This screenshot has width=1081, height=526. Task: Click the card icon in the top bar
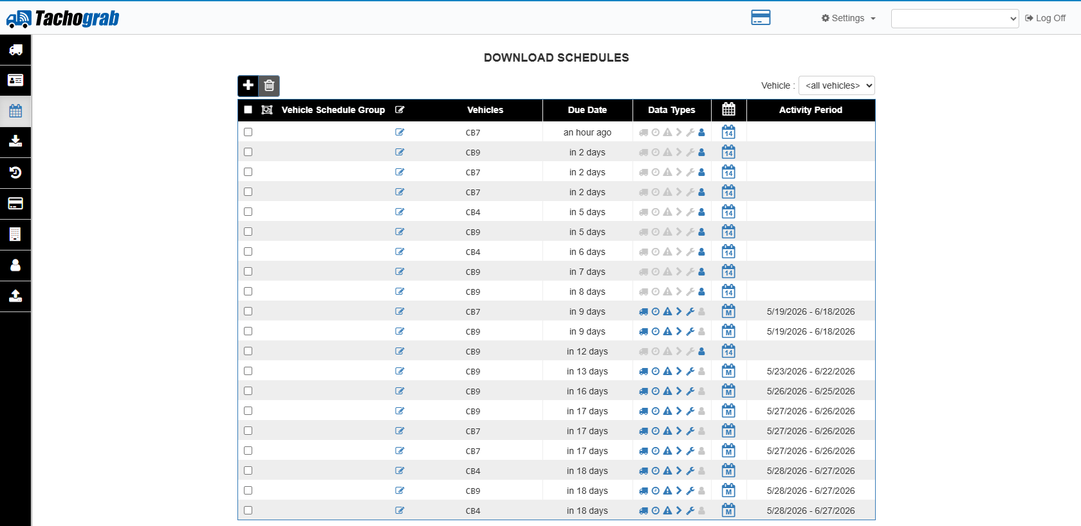(x=761, y=17)
